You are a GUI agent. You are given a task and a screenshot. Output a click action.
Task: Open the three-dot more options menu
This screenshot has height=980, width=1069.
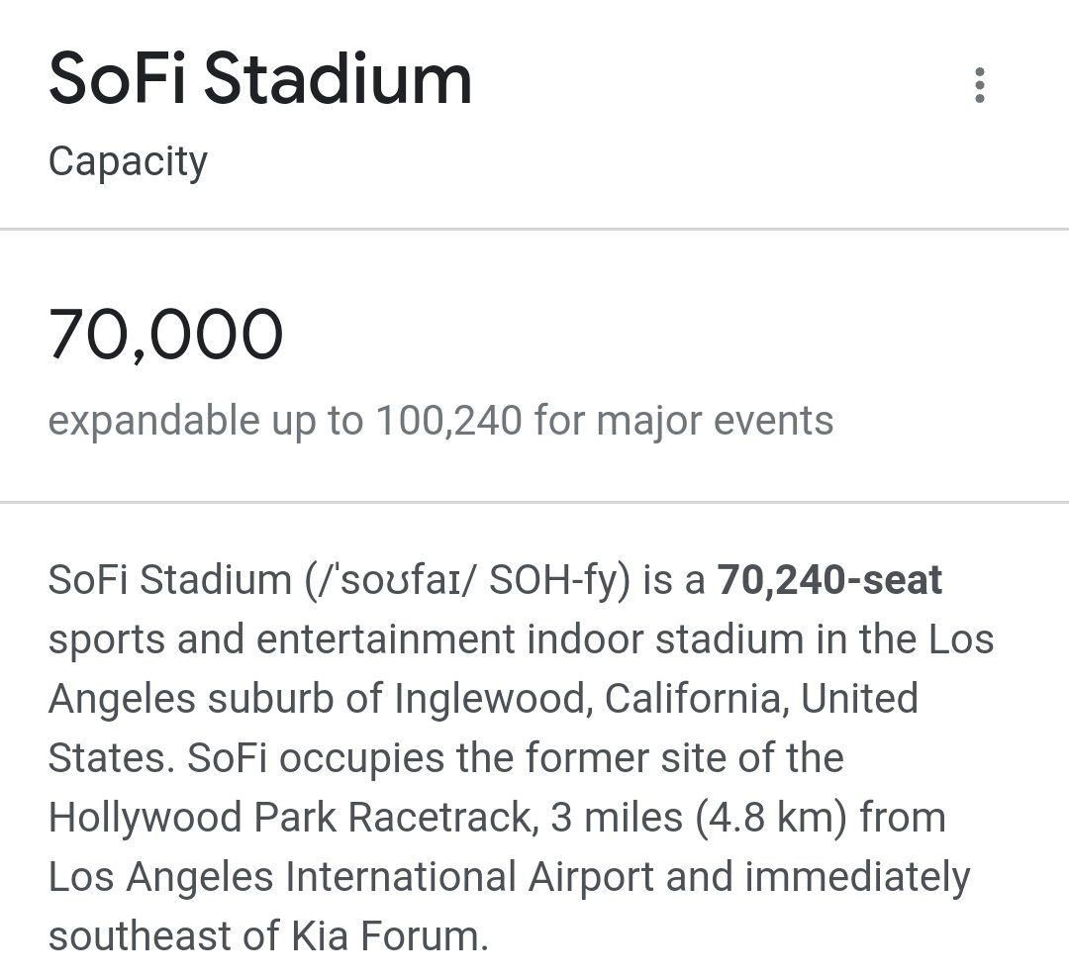tap(980, 85)
